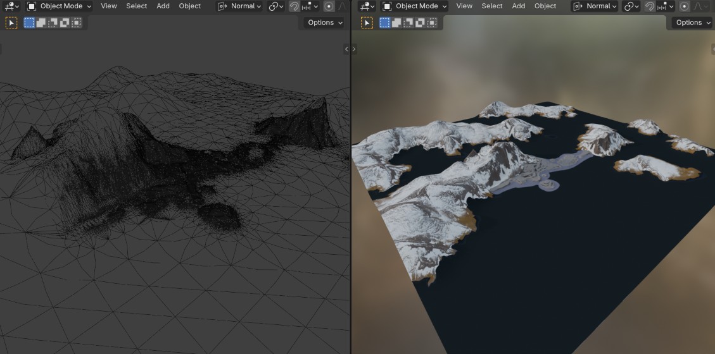Image resolution: width=715 pixels, height=354 pixels.
Task: Open the Object Mode dropdown in the wireframe viewport
Action: pyautogui.click(x=60, y=6)
